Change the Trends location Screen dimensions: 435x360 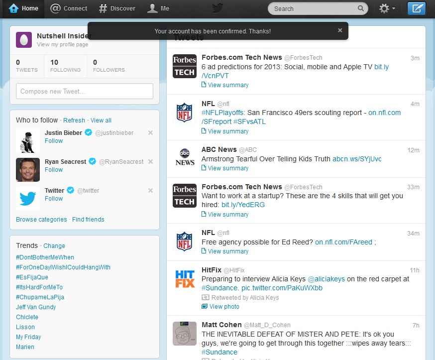[x=54, y=245]
